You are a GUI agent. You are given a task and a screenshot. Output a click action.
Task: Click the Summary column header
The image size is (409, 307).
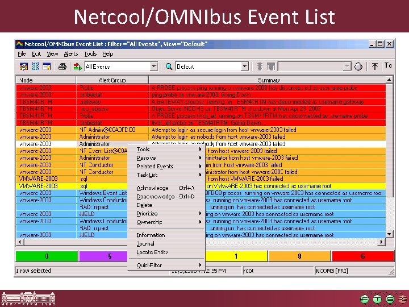point(267,80)
